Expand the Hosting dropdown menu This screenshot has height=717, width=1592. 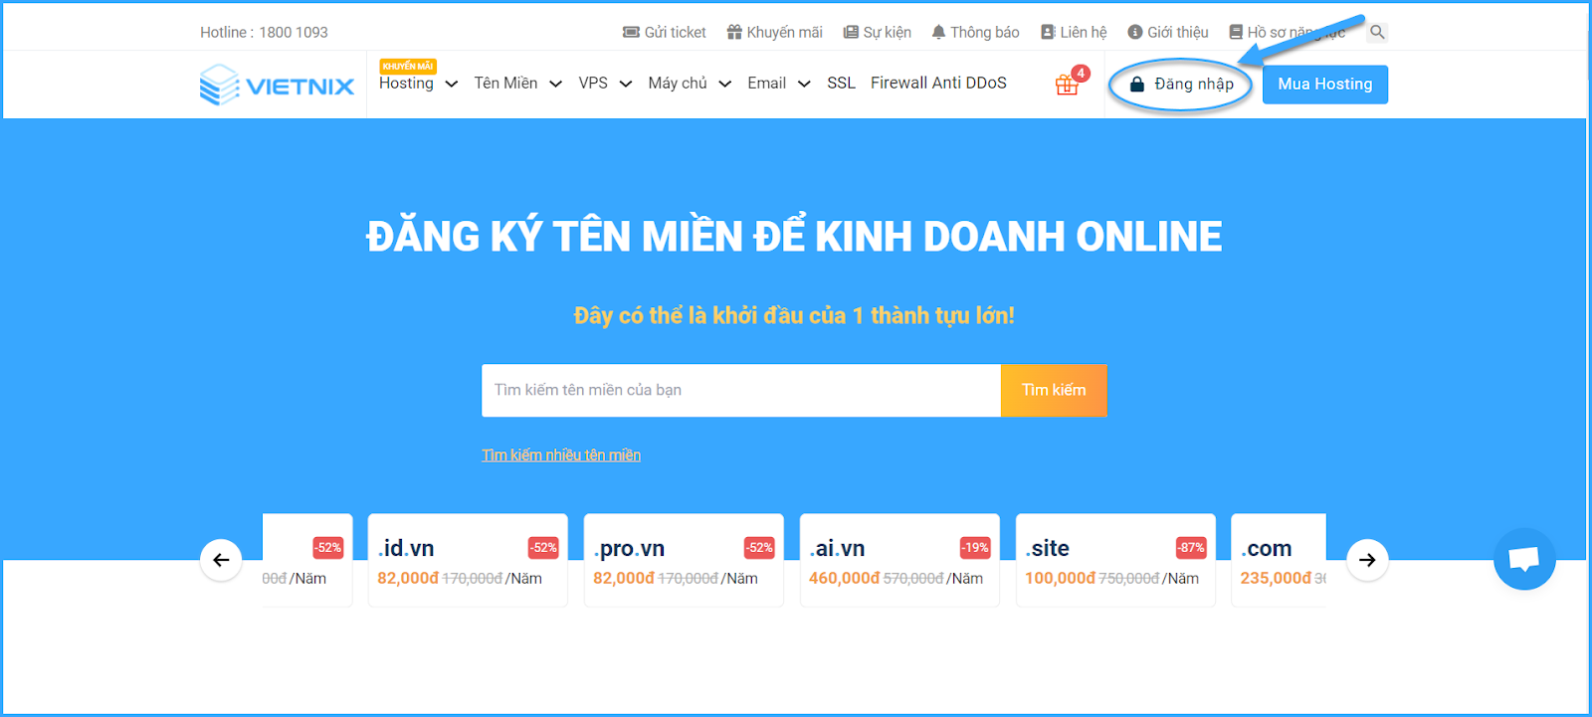tap(418, 84)
